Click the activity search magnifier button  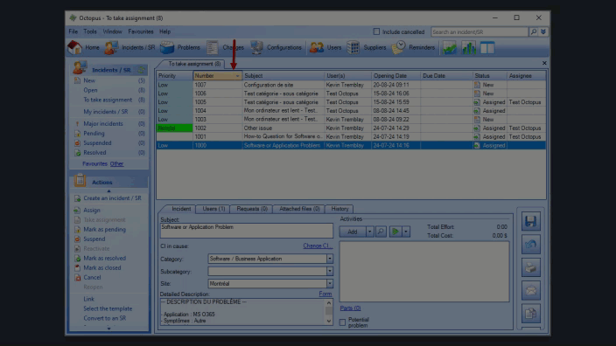[381, 232]
